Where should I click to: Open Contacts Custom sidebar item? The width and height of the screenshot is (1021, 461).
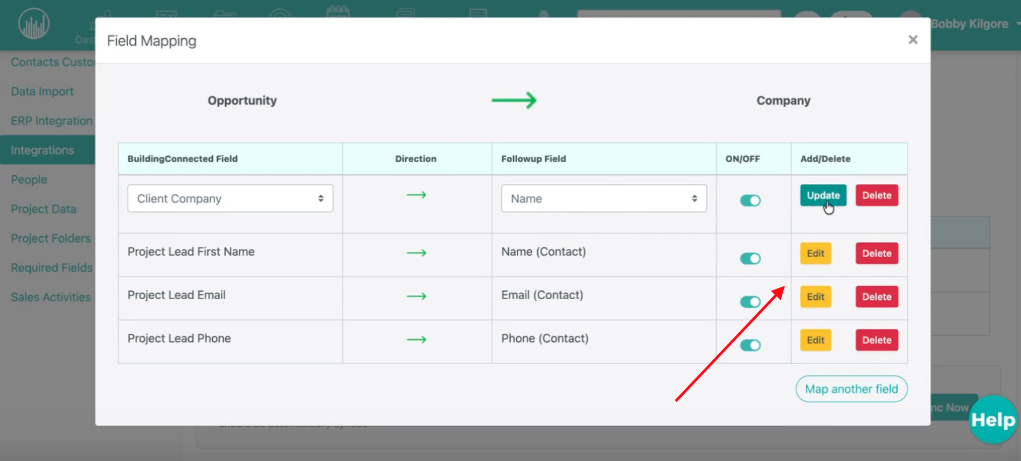coord(52,62)
